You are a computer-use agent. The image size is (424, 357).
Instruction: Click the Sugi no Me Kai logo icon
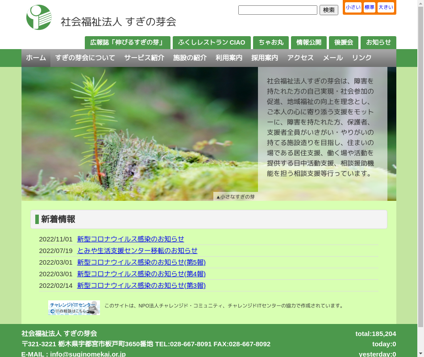pos(39,17)
